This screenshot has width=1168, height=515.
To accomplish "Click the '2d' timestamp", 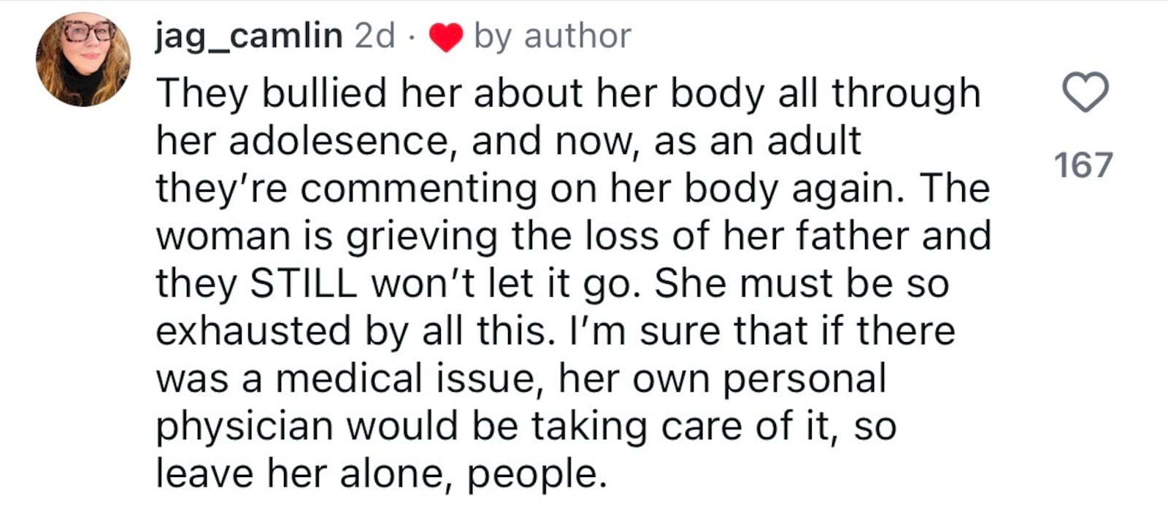I will click(374, 36).
